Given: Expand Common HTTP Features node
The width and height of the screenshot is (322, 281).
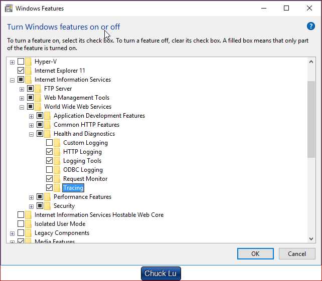Looking at the screenshot, I should (x=31, y=125).
